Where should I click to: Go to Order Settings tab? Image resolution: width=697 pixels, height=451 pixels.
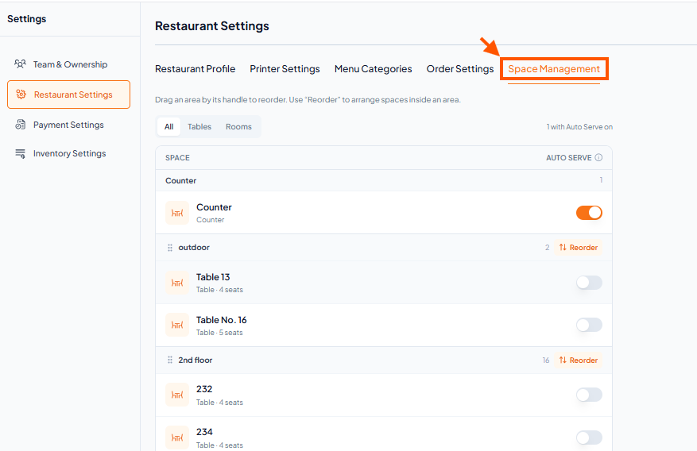pyautogui.click(x=460, y=69)
